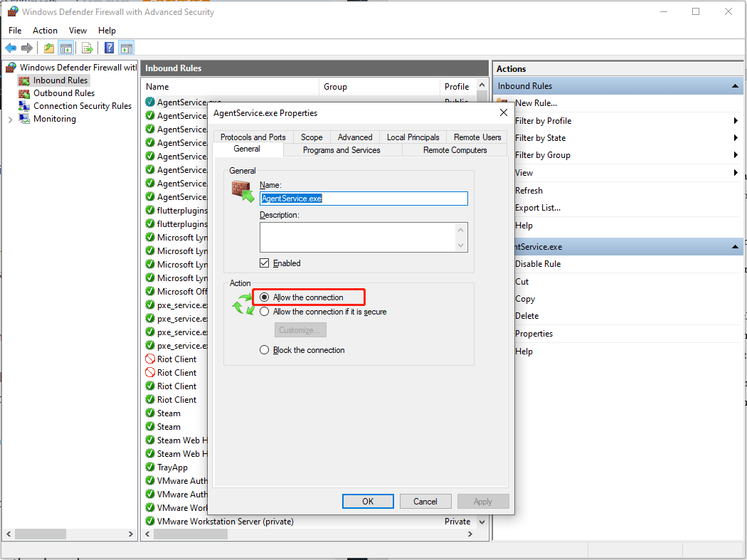Show or hide the Action pane
This screenshot has height=560, width=747.
127,48
